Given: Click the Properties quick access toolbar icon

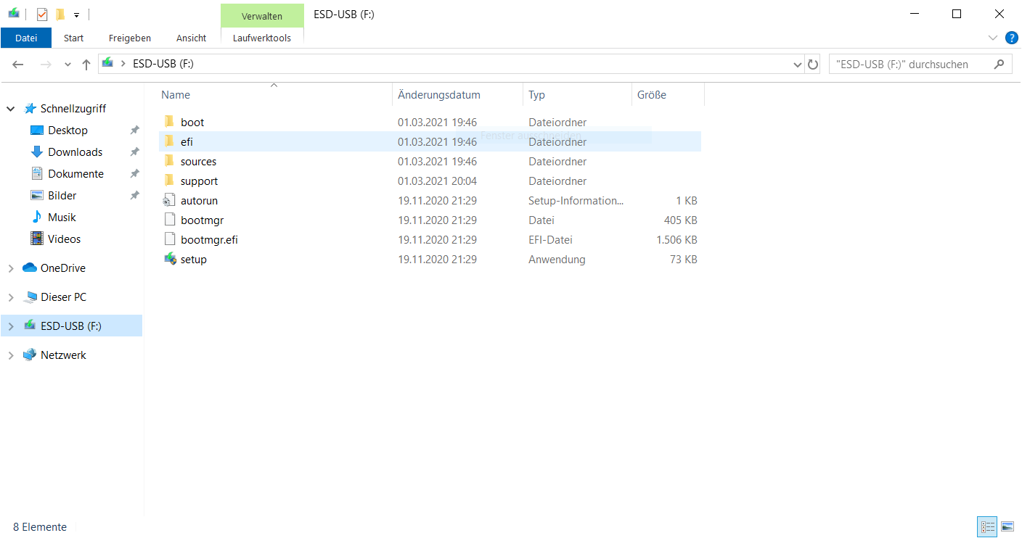Looking at the screenshot, I should [x=42, y=14].
